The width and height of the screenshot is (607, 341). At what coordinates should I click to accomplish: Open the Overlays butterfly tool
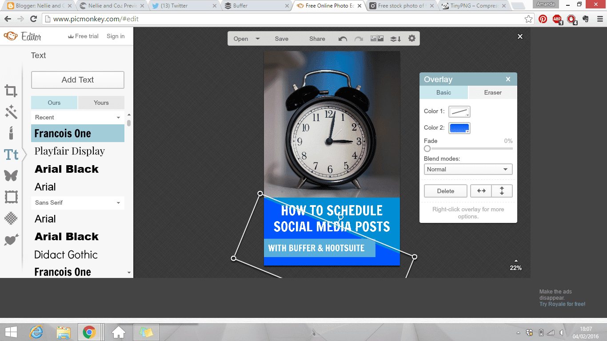(11, 175)
